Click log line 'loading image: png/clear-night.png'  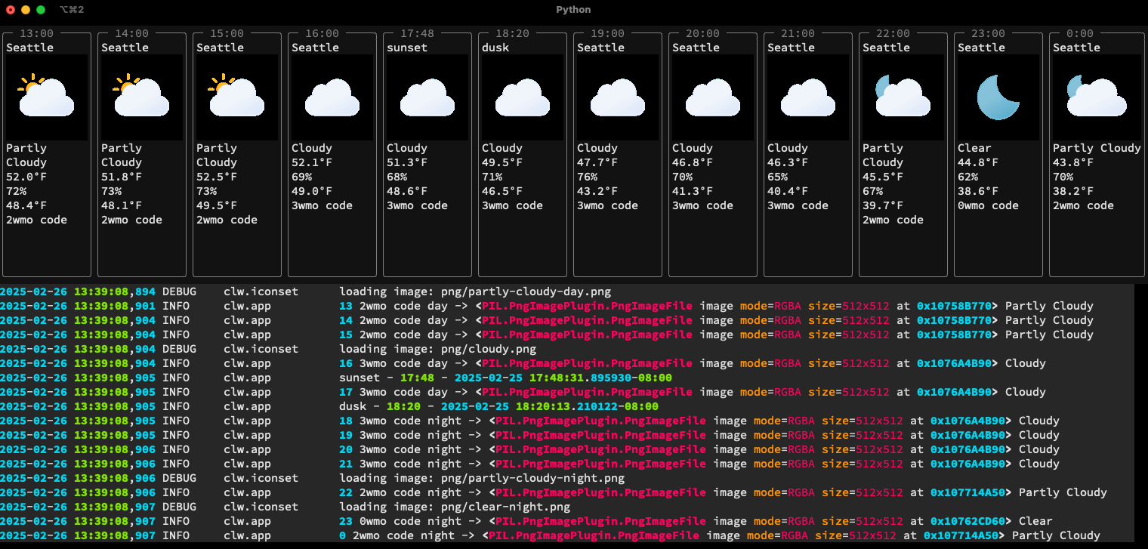coord(455,507)
